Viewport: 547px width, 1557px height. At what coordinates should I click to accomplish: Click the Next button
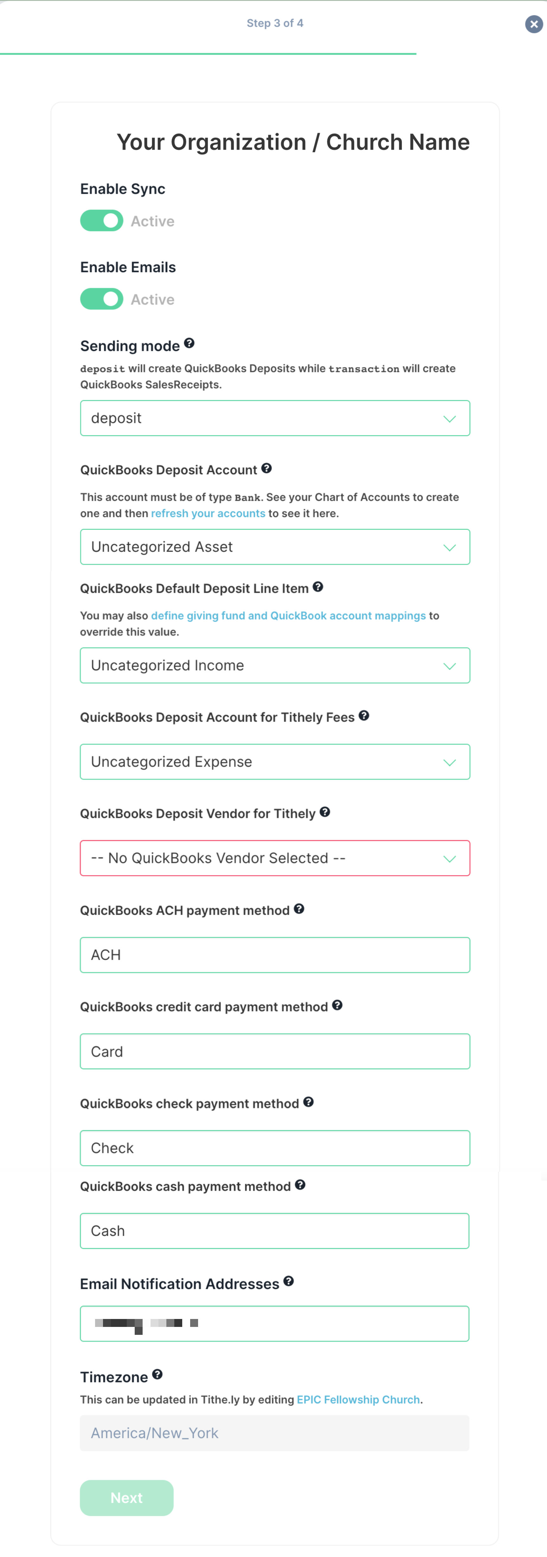click(127, 1498)
